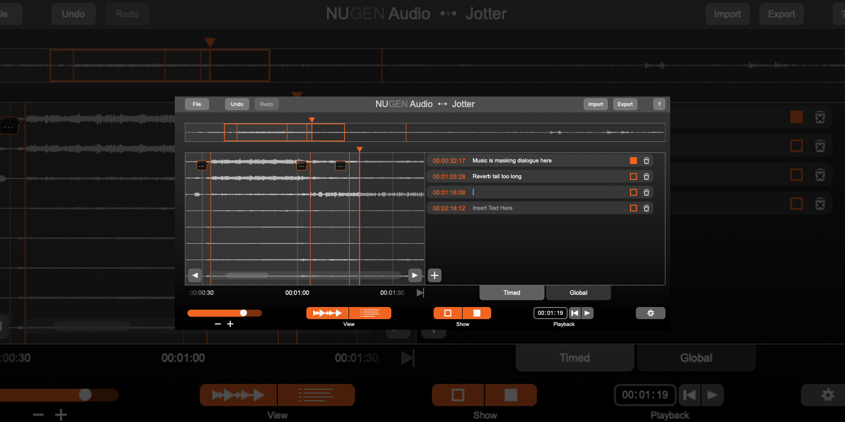Viewport: 845px width, 422px height.
Task: Select the waveform arrows View mode
Action: (x=327, y=313)
